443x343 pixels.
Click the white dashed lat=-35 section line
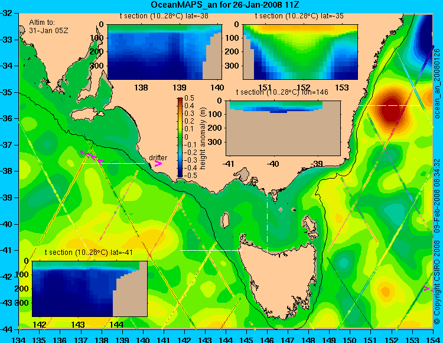tap(390, 105)
